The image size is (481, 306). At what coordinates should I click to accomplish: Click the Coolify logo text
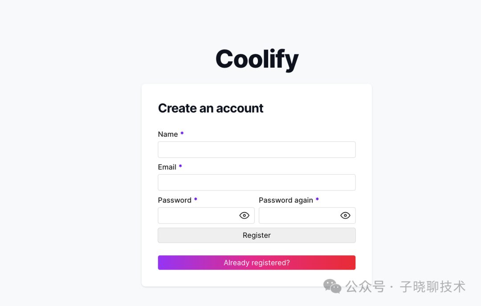point(257,58)
